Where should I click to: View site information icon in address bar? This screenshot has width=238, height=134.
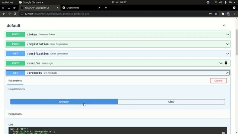[22, 14]
